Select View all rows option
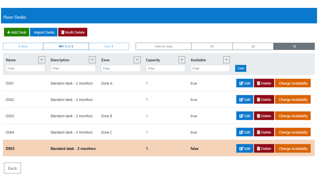The width and height of the screenshot is (319, 179). click(163, 46)
